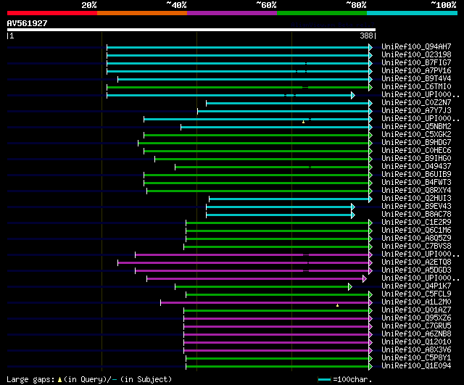The width and height of the screenshot is (464, 385).
Task: Click the yellow gap icon in bottom legend
Action: [x=59, y=379]
